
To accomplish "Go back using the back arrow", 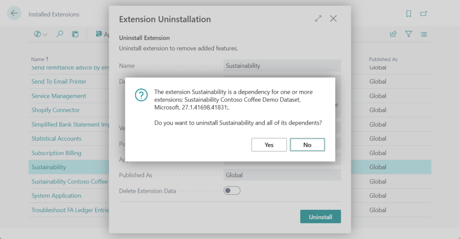I will pyautogui.click(x=14, y=13).
